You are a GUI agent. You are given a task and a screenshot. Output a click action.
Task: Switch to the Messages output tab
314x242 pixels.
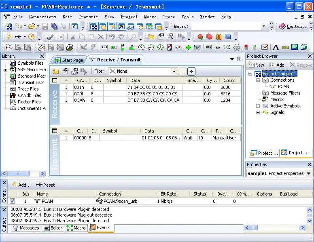coord(26,228)
